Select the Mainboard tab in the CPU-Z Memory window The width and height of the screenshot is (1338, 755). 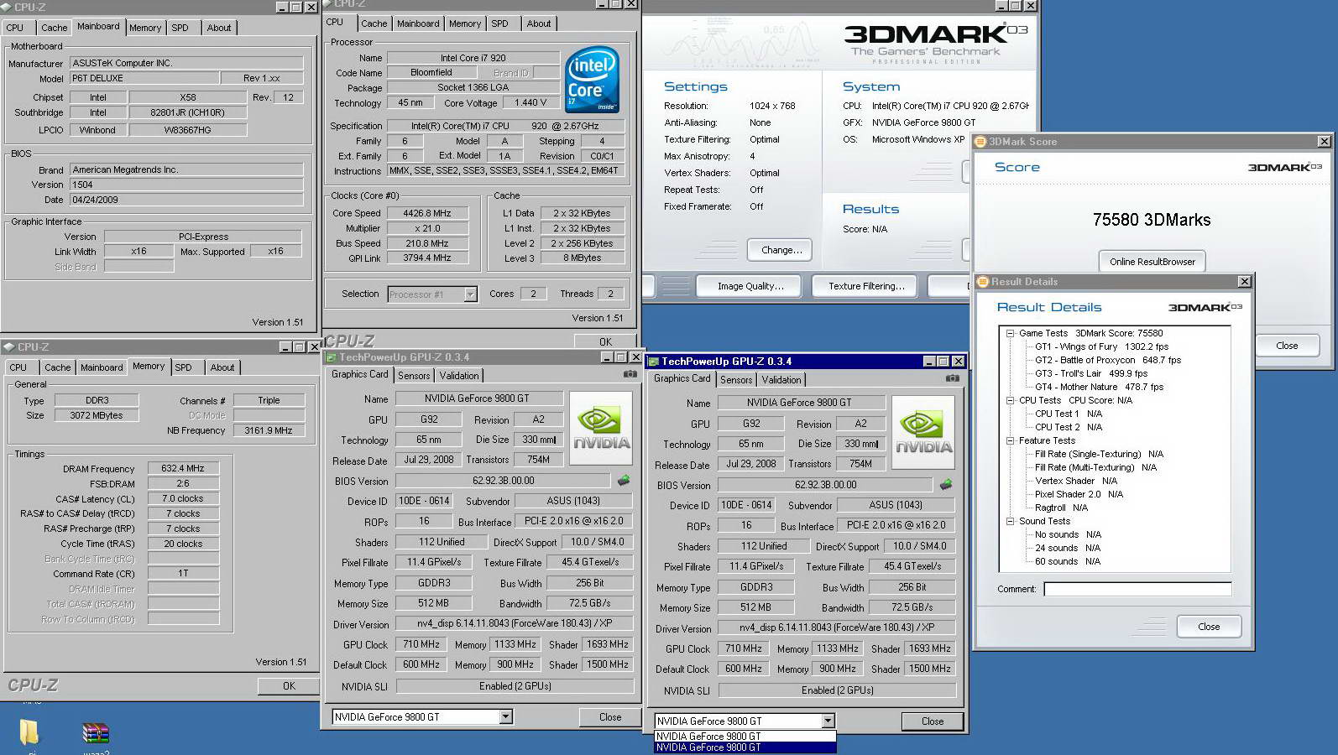(102, 367)
